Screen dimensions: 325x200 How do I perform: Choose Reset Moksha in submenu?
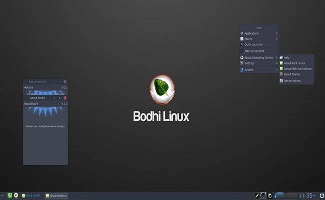(x=296, y=81)
